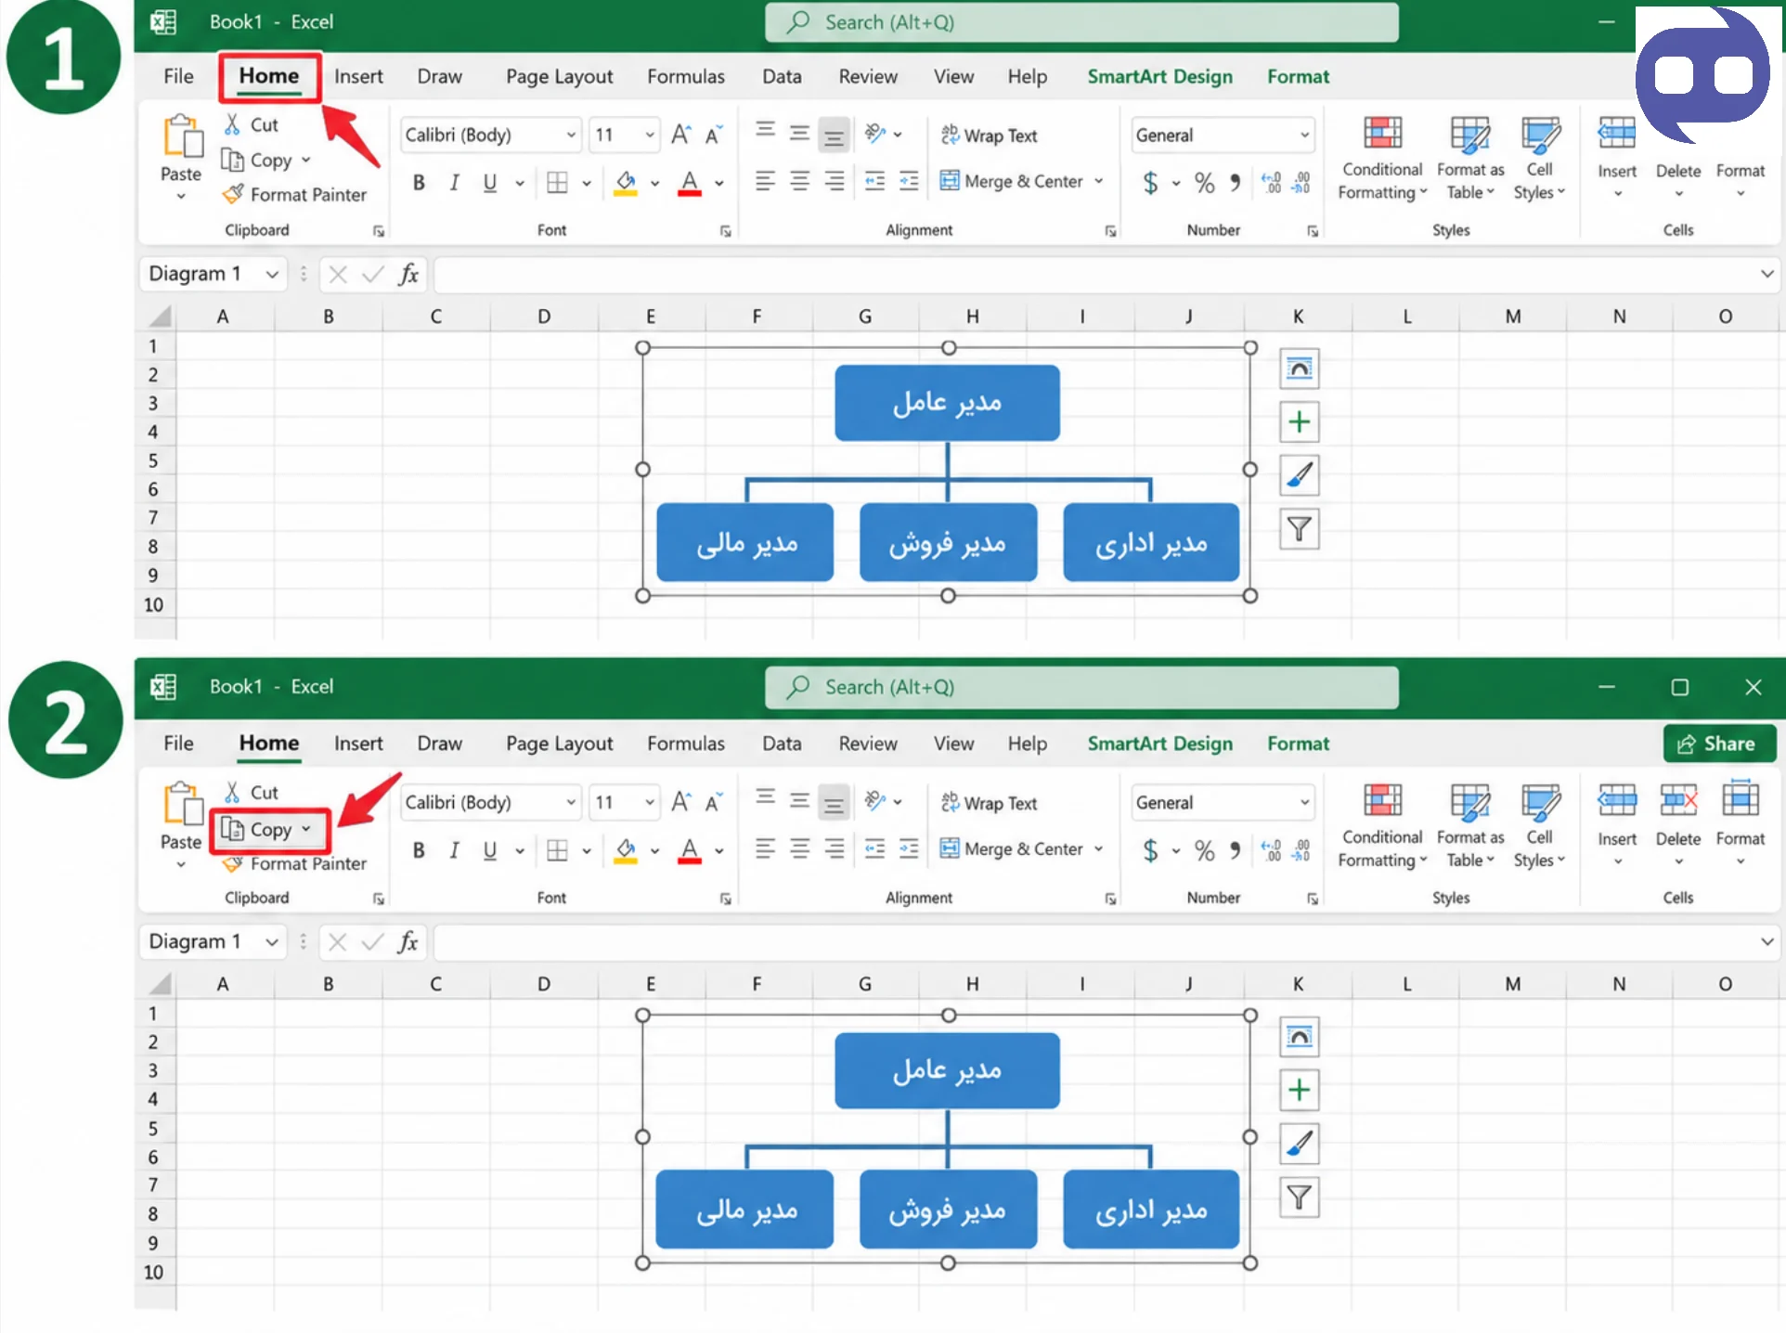Image resolution: width=1786 pixels, height=1333 pixels.
Task: Click Decrease Decimal in the bottom window
Action: [x=1301, y=849]
